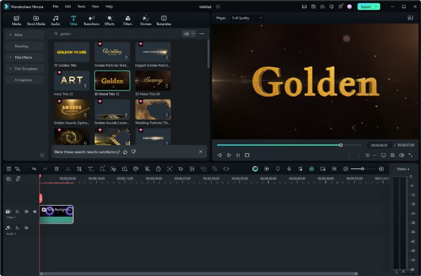Select the 3D Metal Title 08 thumbnail

pyautogui.click(x=153, y=81)
